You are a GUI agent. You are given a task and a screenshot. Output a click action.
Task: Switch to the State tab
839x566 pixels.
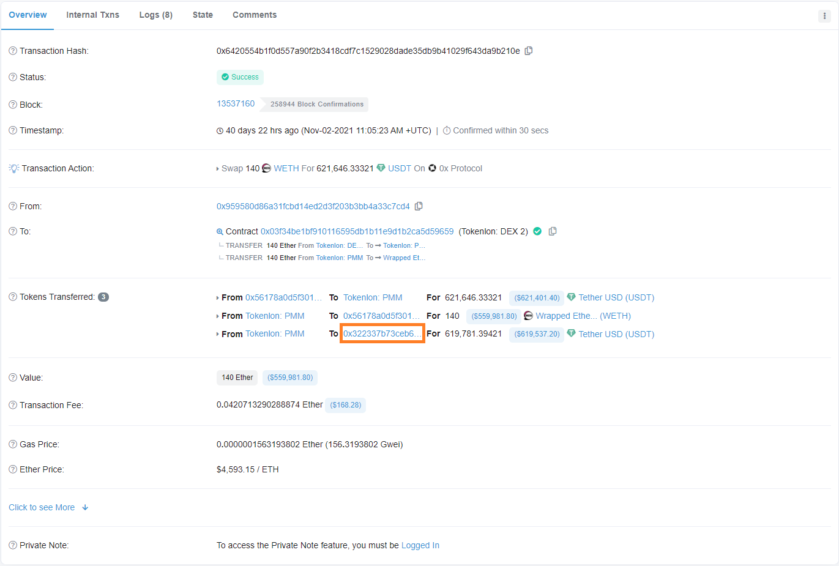pyautogui.click(x=203, y=15)
